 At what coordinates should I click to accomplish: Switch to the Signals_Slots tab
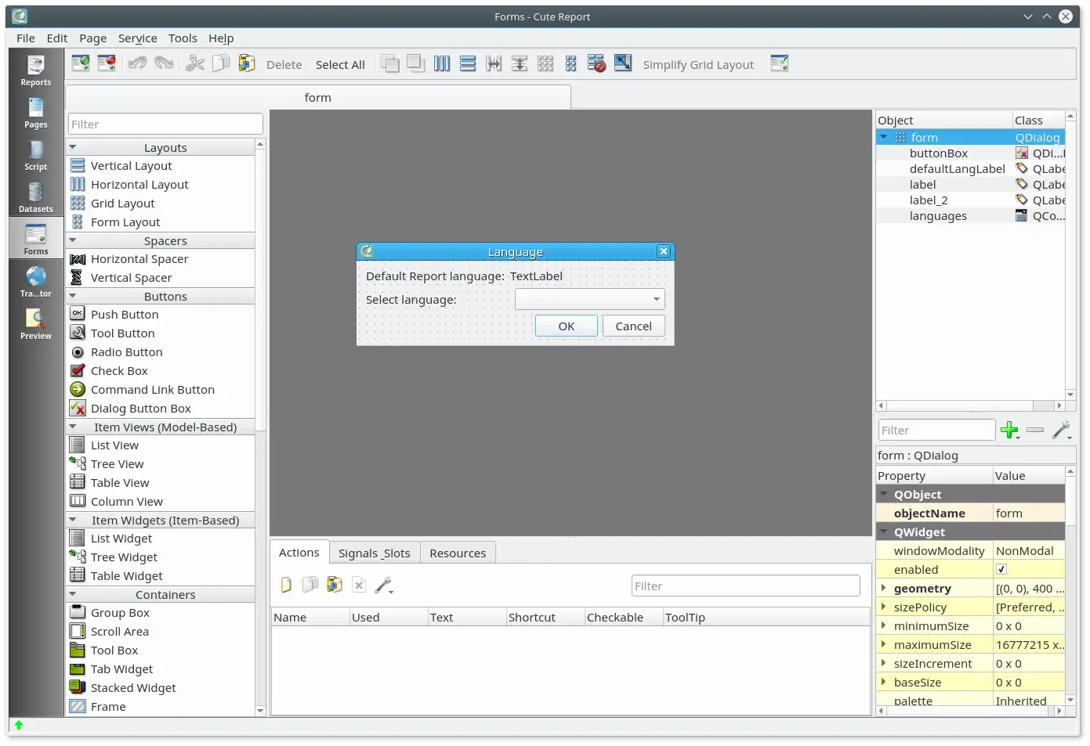[374, 553]
